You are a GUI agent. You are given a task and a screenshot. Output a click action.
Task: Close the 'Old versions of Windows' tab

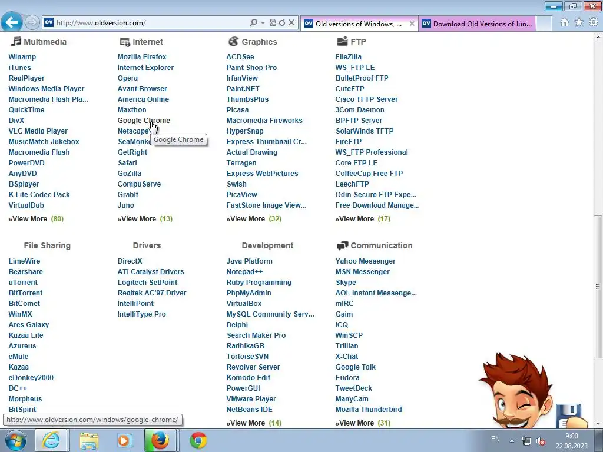pos(412,24)
